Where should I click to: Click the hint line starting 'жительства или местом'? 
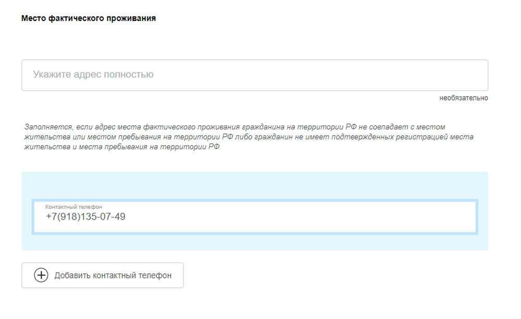pyautogui.click(x=248, y=137)
